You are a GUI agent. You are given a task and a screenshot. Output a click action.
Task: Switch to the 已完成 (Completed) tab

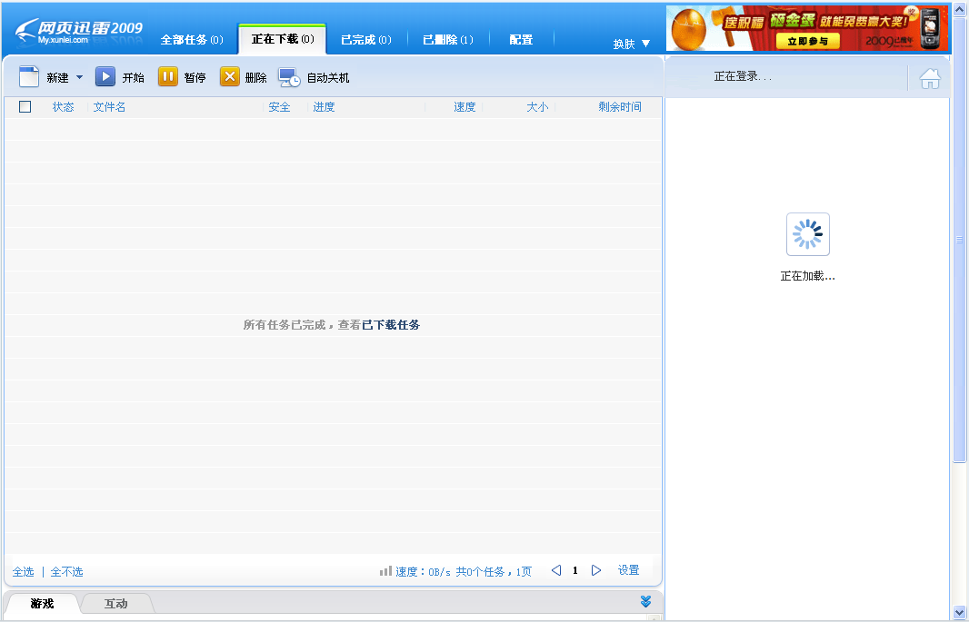[365, 39]
